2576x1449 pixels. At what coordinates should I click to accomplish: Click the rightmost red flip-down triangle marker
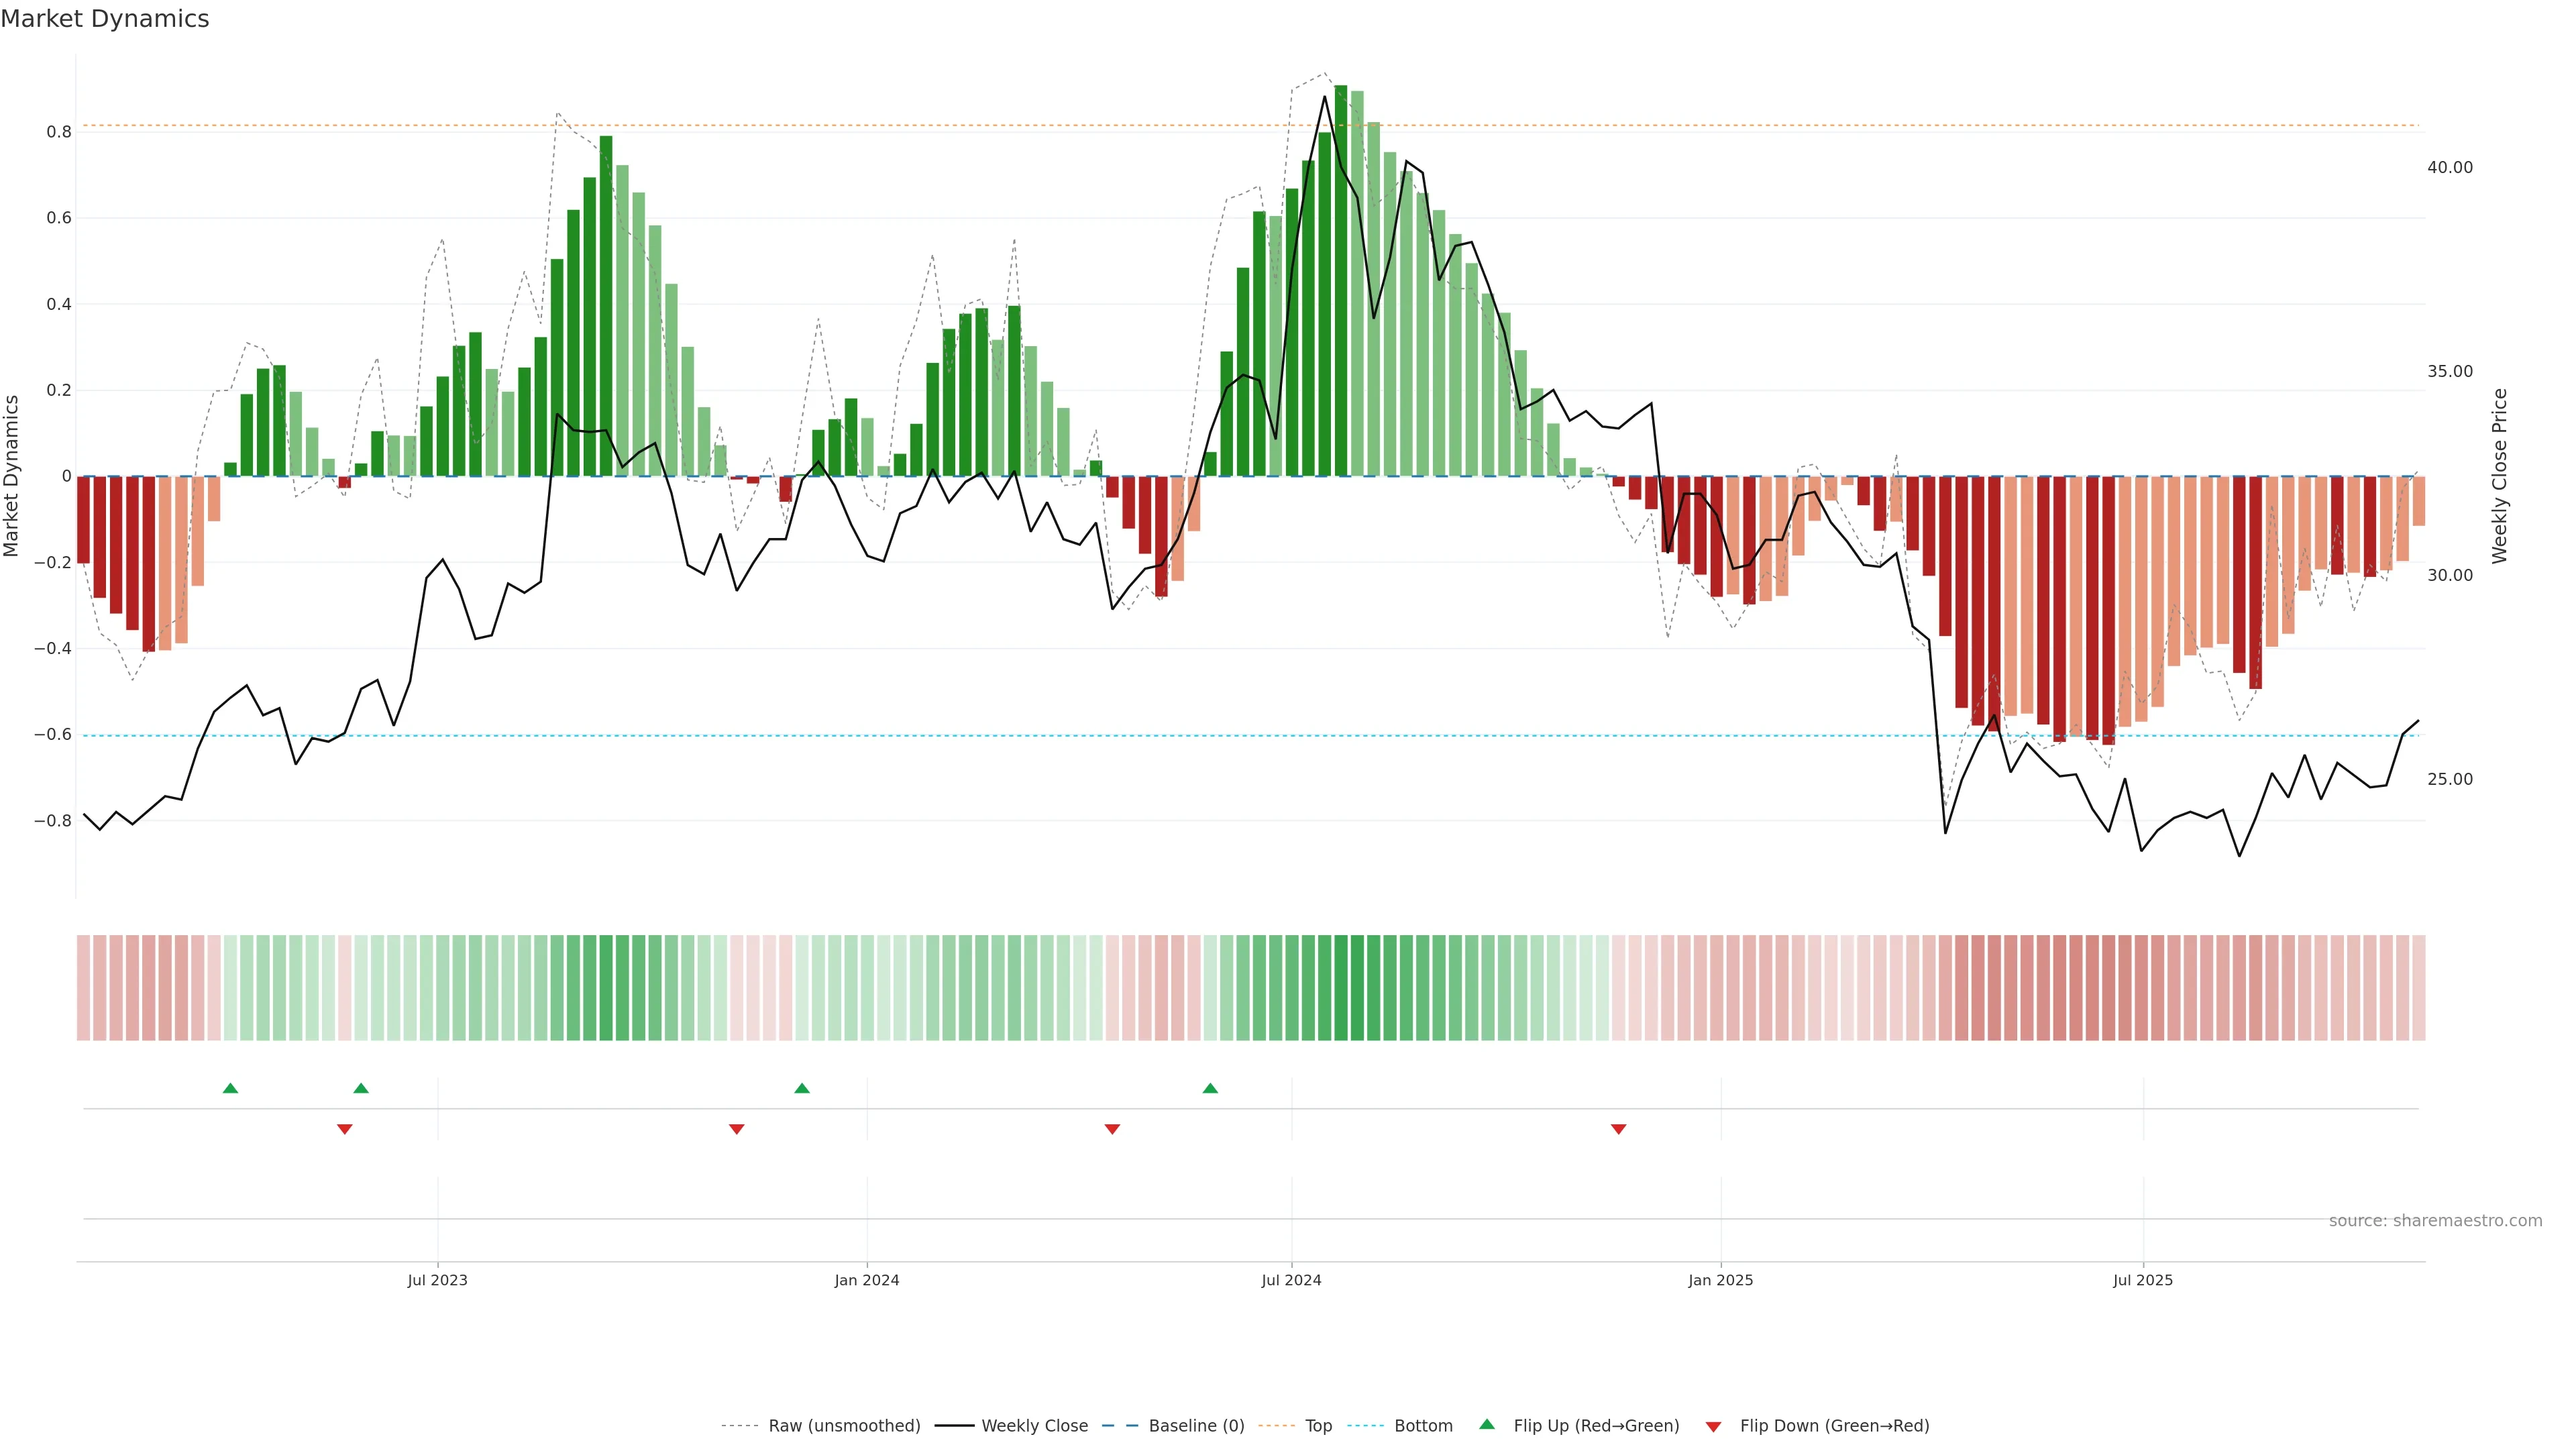click(1618, 1129)
